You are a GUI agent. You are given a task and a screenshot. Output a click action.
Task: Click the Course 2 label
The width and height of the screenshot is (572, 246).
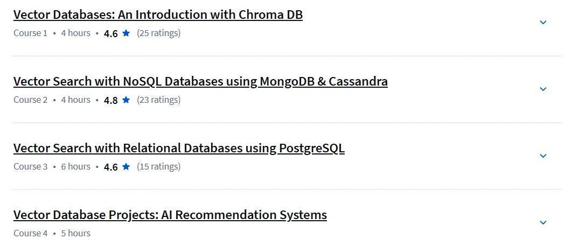[x=31, y=100]
